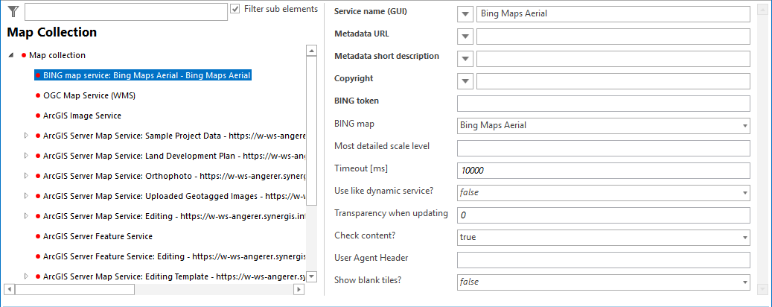772x307 pixels.
Task: Expand the Editing Template map service
Action: tap(27, 276)
